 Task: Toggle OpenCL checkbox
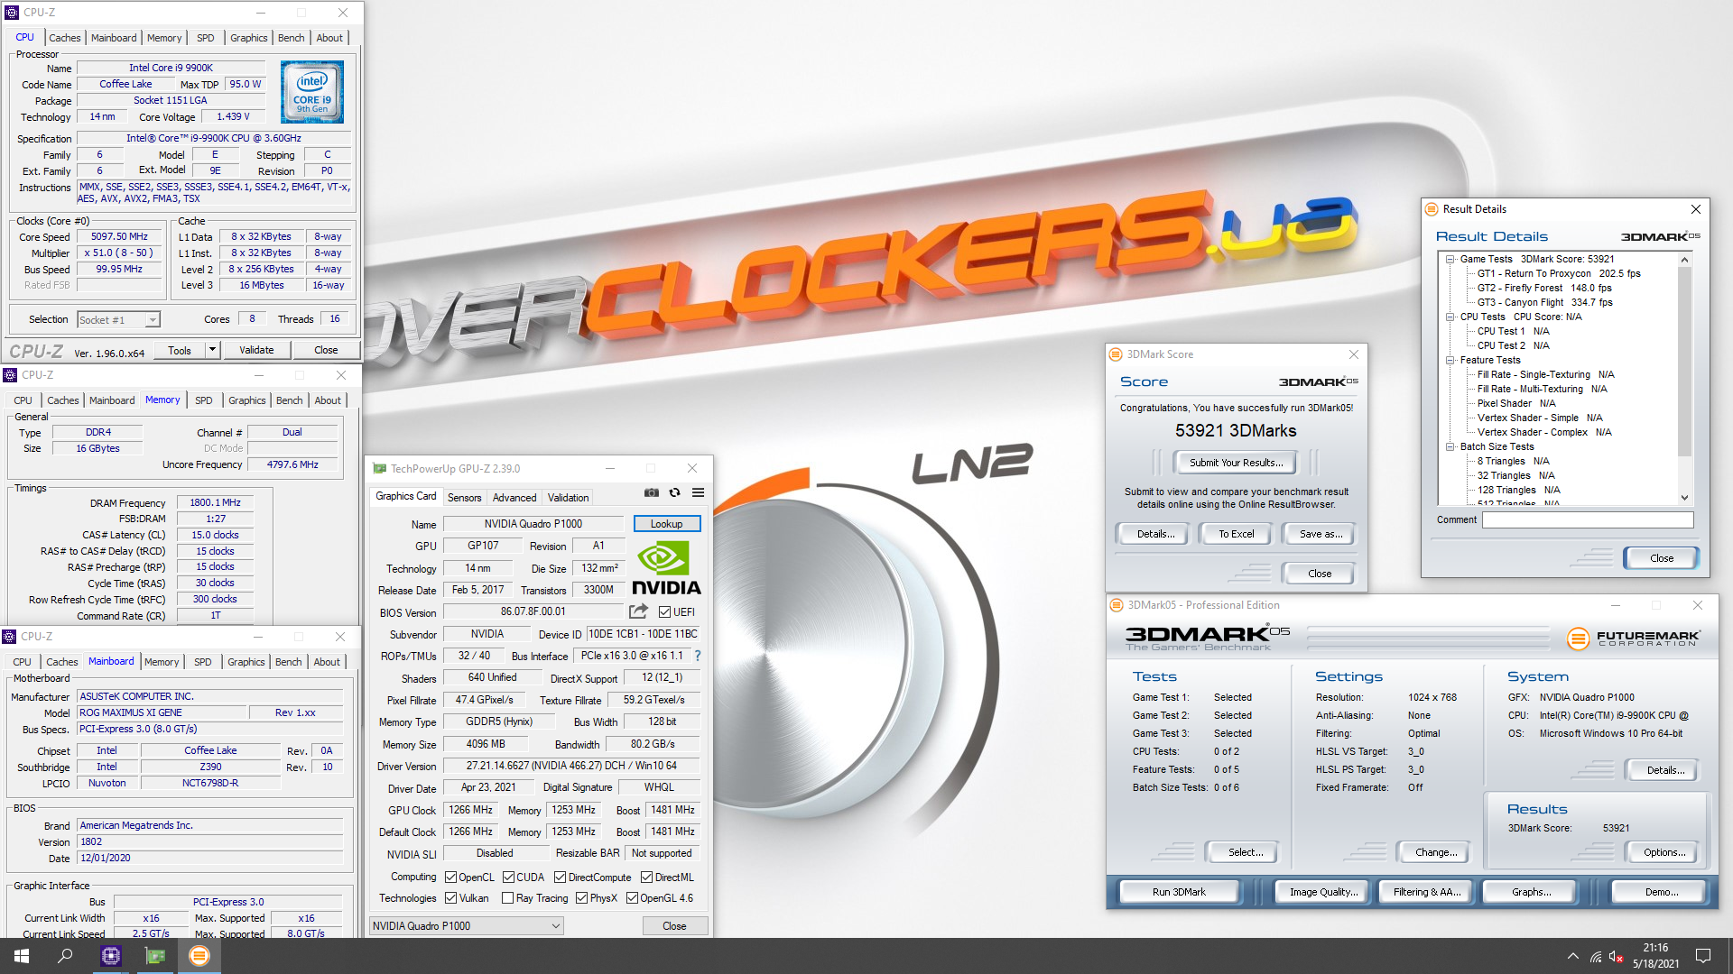(x=450, y=878)
